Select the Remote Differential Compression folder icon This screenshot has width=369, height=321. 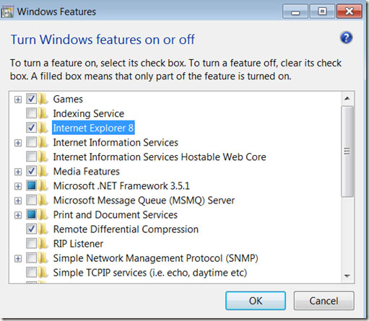click(x=43, y=229)
